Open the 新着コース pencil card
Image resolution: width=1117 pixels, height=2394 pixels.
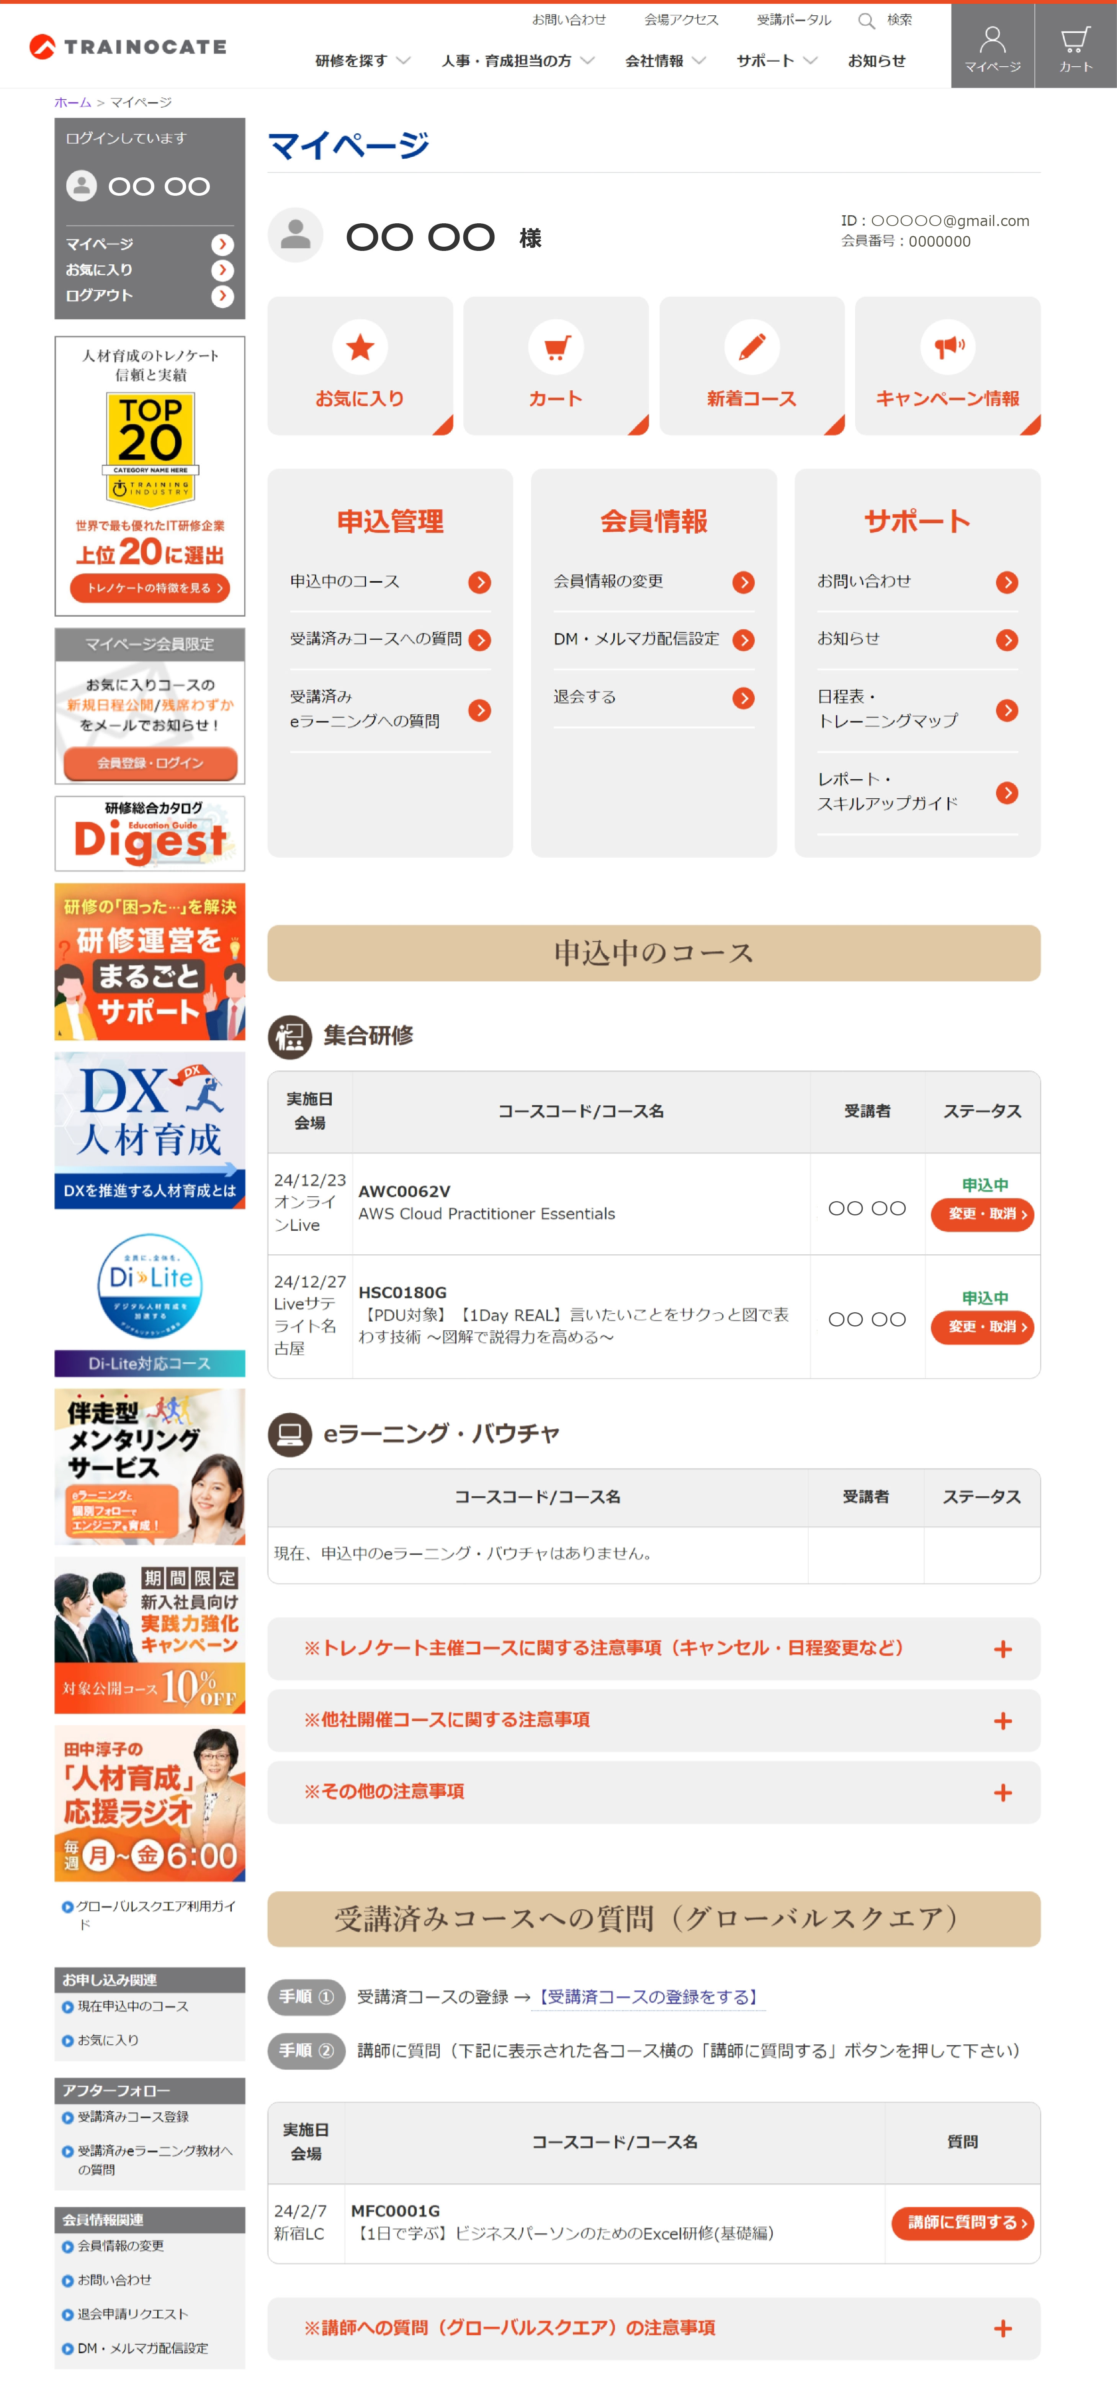coord(752,365)
